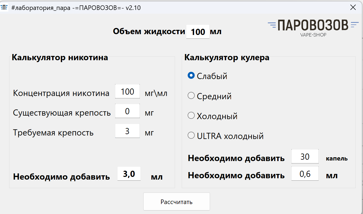This screenshot has width=363, height=214.
Task: Click the app icon in the title bar
Action: point(4,7)
